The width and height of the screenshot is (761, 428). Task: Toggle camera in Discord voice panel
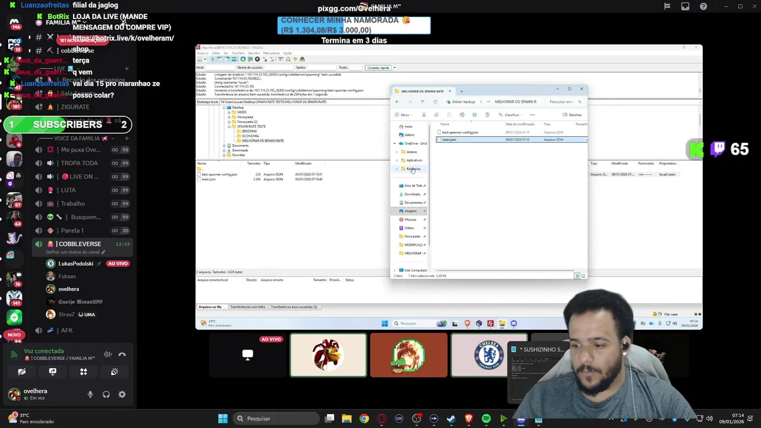click(22, 372)
